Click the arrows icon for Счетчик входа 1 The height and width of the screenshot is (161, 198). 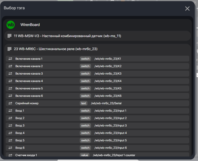tap(10, 155)
